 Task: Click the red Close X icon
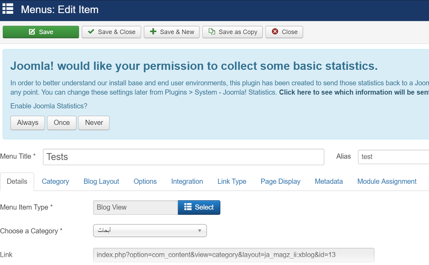275,32
